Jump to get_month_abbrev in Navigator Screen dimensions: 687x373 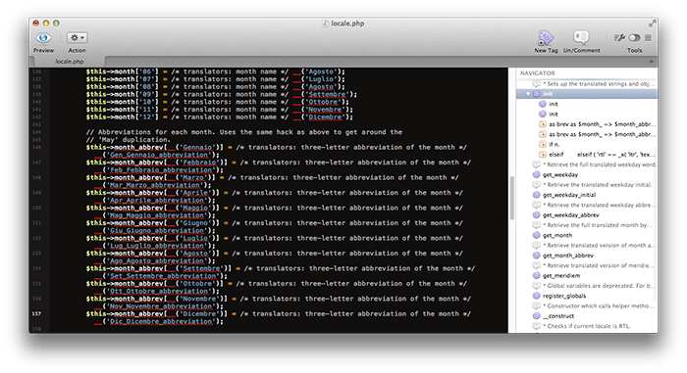coord(568,256)
